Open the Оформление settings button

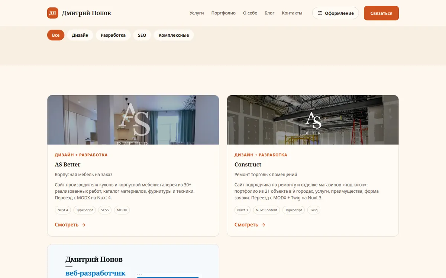coord(336,13)
